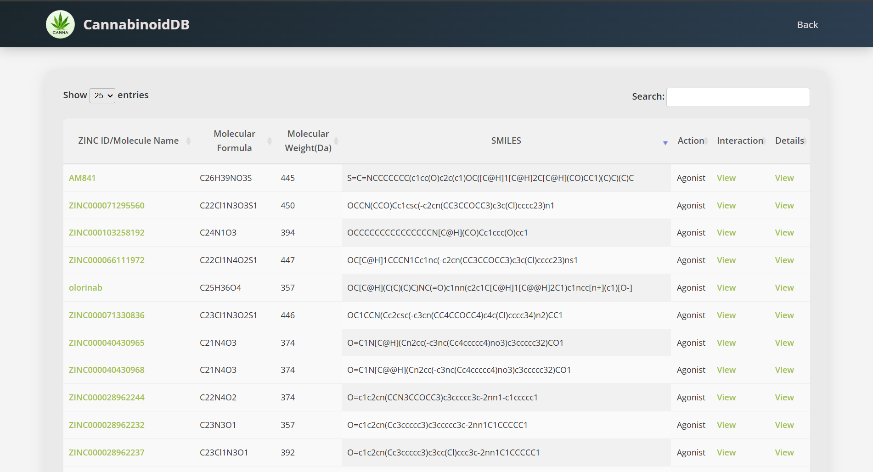The width and height of the screenshot is (873, 472).
Task: Open the AM841 molecule page
Action: pyautogui.click(x=82, y=178)
